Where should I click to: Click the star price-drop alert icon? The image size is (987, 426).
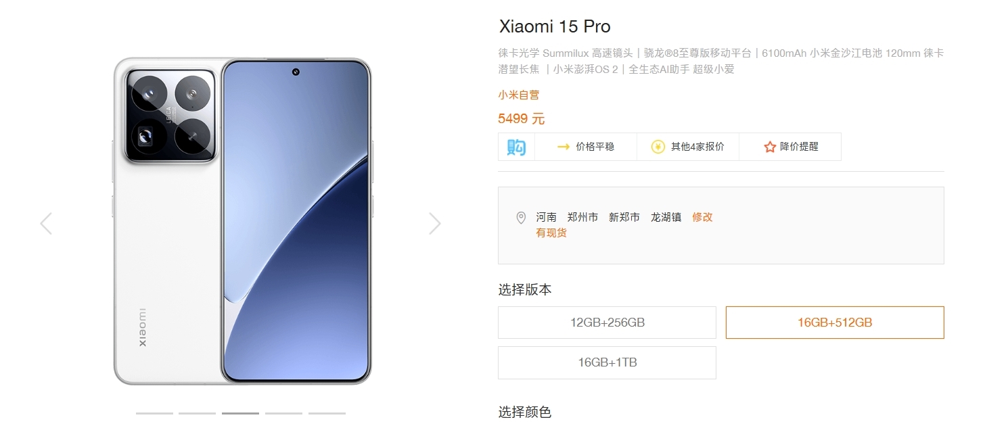(770, 147)
